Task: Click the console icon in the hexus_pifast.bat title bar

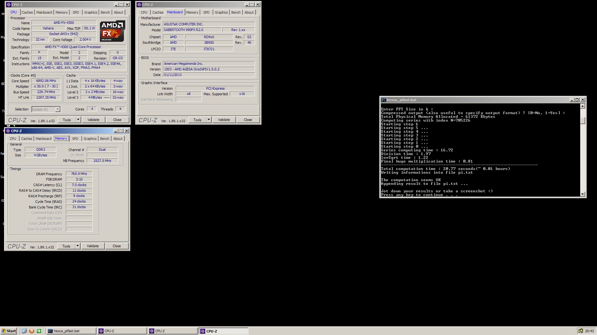Action: tap(384, 100)
